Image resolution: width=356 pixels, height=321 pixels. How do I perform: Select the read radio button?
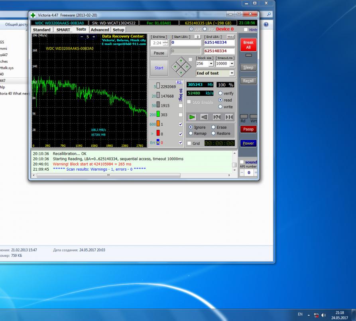[220, 100]
